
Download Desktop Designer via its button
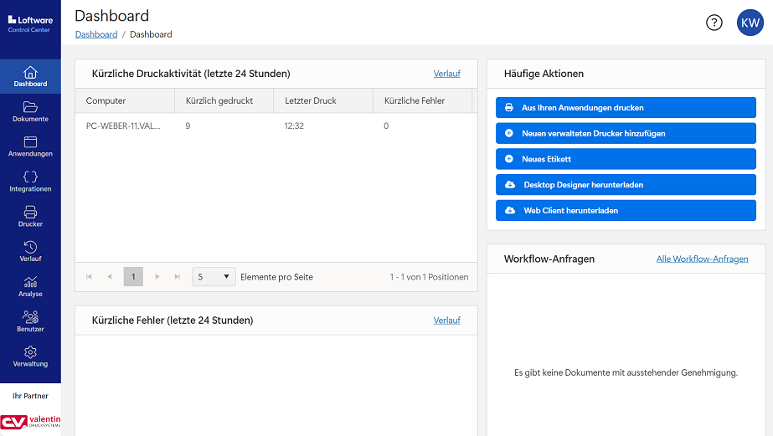pyautogui.click(x=626, y=185)
